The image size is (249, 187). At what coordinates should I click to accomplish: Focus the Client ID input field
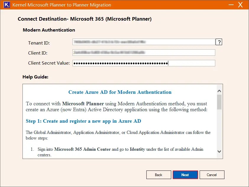point(144,53)
